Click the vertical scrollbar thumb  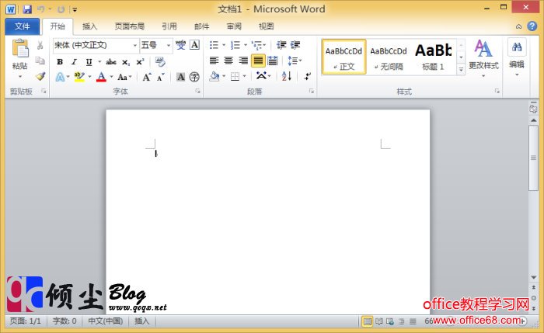533,158
